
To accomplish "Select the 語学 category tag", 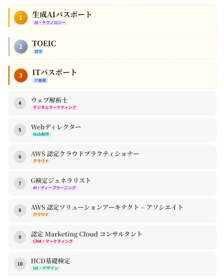I will [38, 52].
